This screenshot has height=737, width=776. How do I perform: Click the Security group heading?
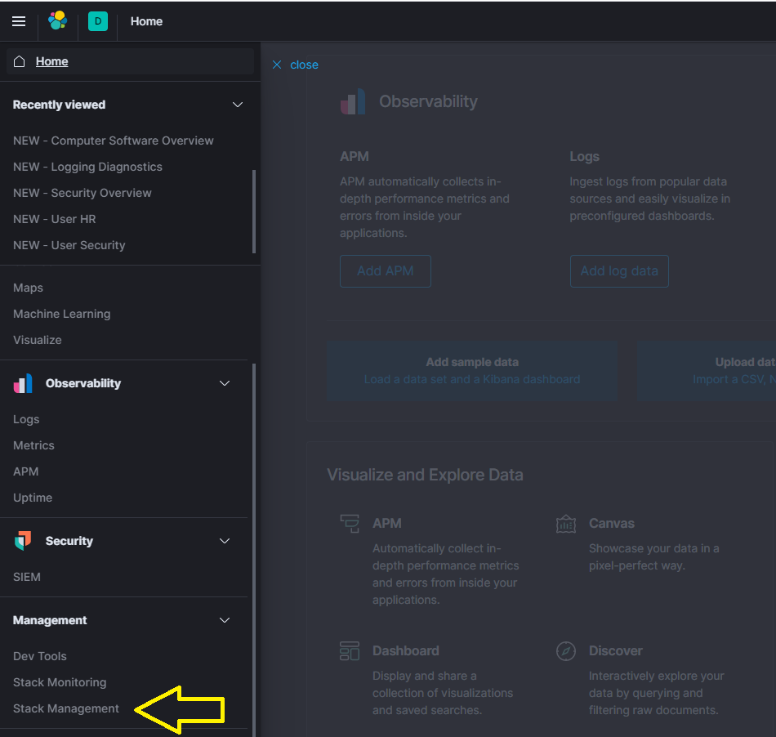point(69,541)
